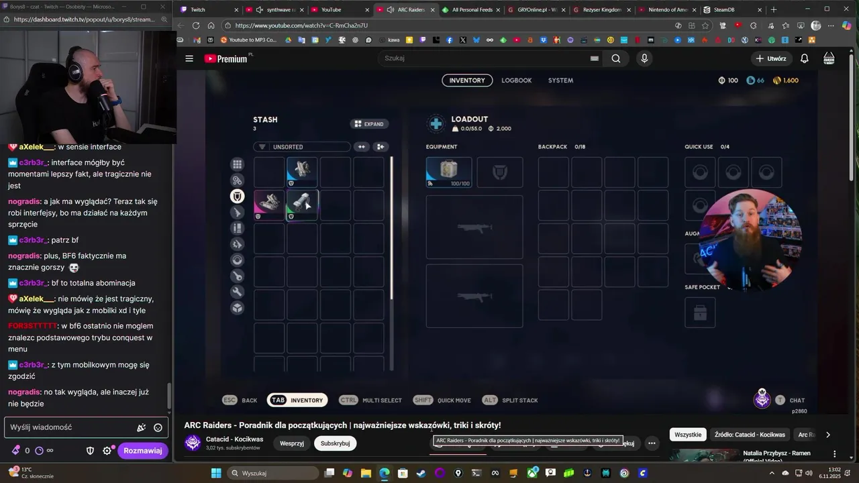The height and width of the screenshot is (483, 859).
Task: Click the Utwórz create button
Action: point(770,58)
